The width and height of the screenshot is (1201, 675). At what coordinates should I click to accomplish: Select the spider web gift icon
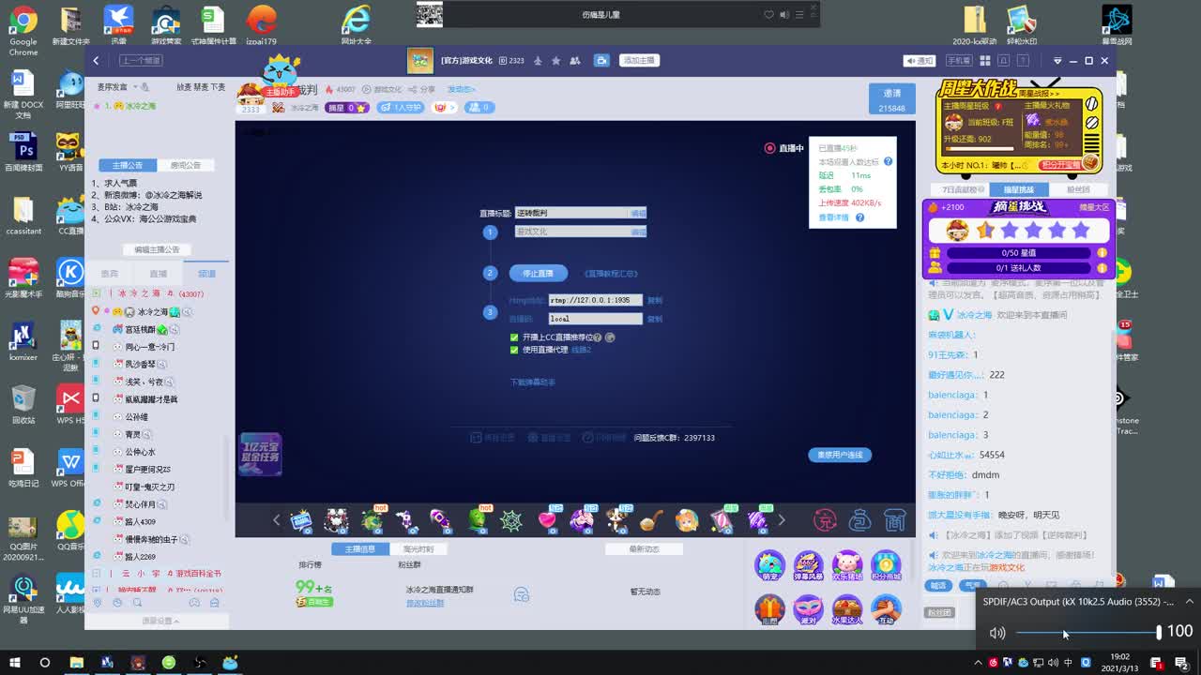[x=511, y=520]
